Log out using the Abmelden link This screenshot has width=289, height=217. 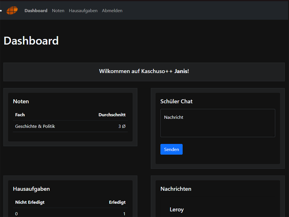112,11
